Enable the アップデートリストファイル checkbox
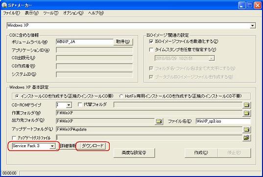 point(14,138)
